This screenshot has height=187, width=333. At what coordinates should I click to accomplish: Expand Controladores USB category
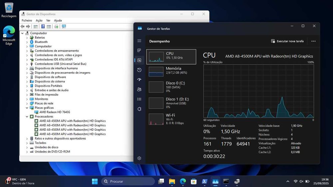point(27,64)
